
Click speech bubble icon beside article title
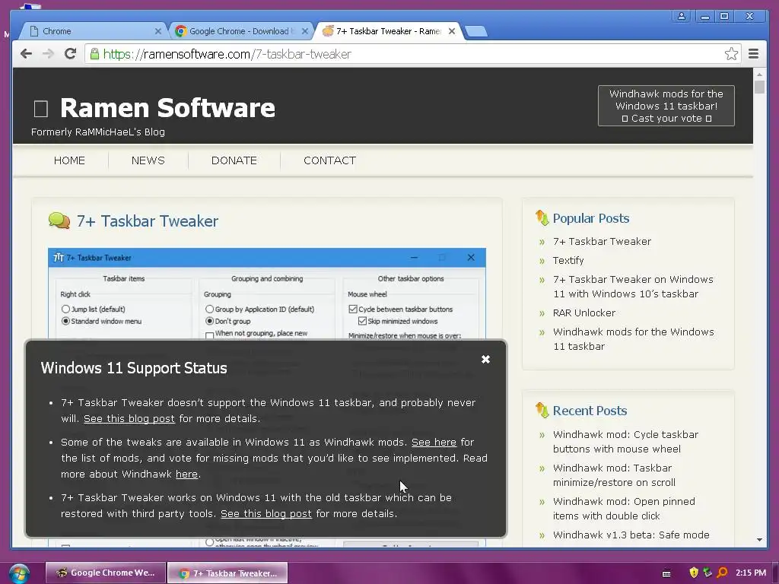coord(59,221)
